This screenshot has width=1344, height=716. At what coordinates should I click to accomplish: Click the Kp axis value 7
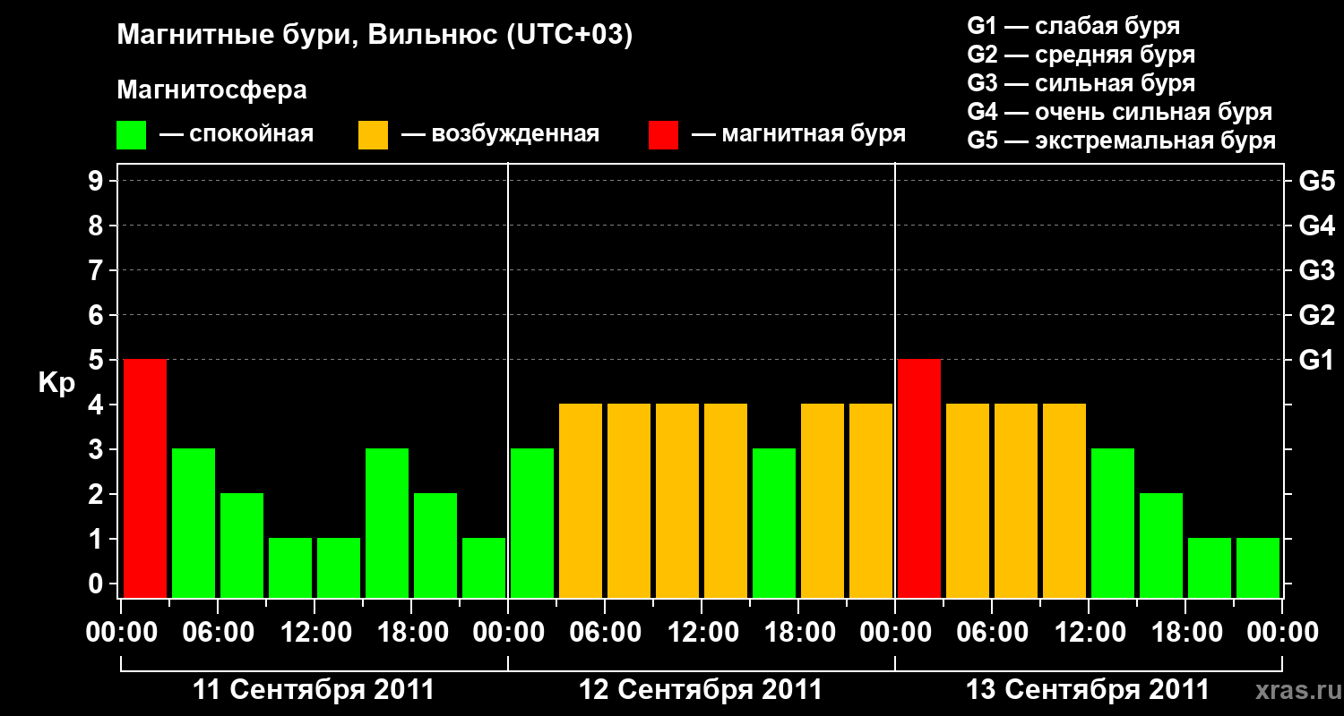pos(98,270)
